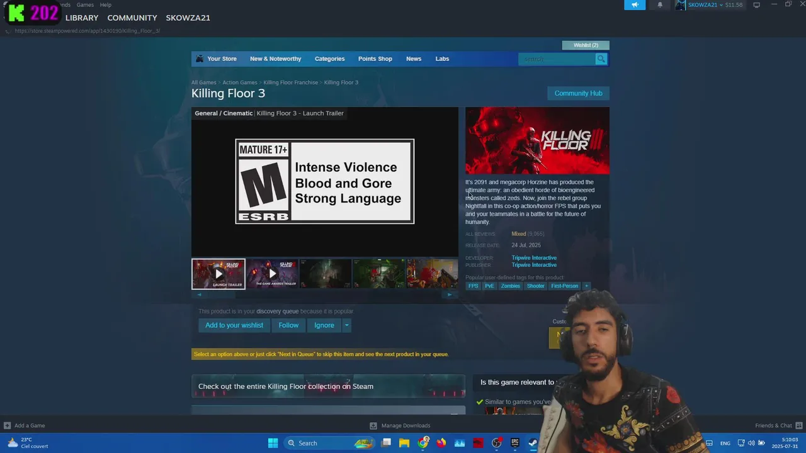Click the Windows taskbar Search box
Viewport: 806px width, 453px height.
coord(329,443)
